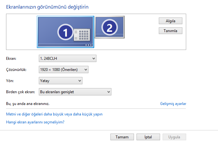Viewport: 218px width, 146px height.
Task: Click the 'Bu, şu anda ana ekranınız.' text
Action: pyautogui.click(x=28, y=104)
